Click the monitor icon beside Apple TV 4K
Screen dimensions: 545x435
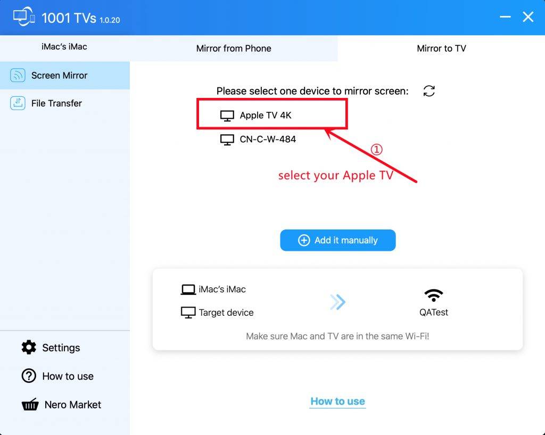pos(227,116)
